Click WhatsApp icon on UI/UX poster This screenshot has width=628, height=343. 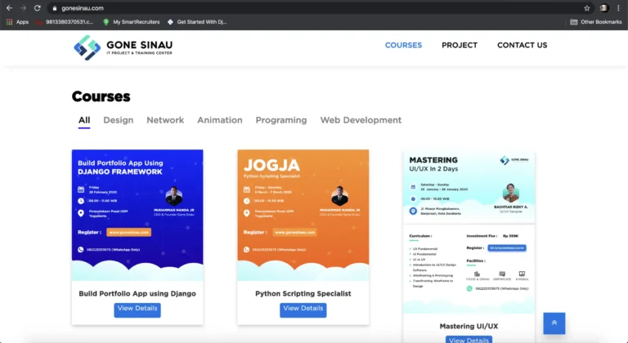[x=469, y=288]
